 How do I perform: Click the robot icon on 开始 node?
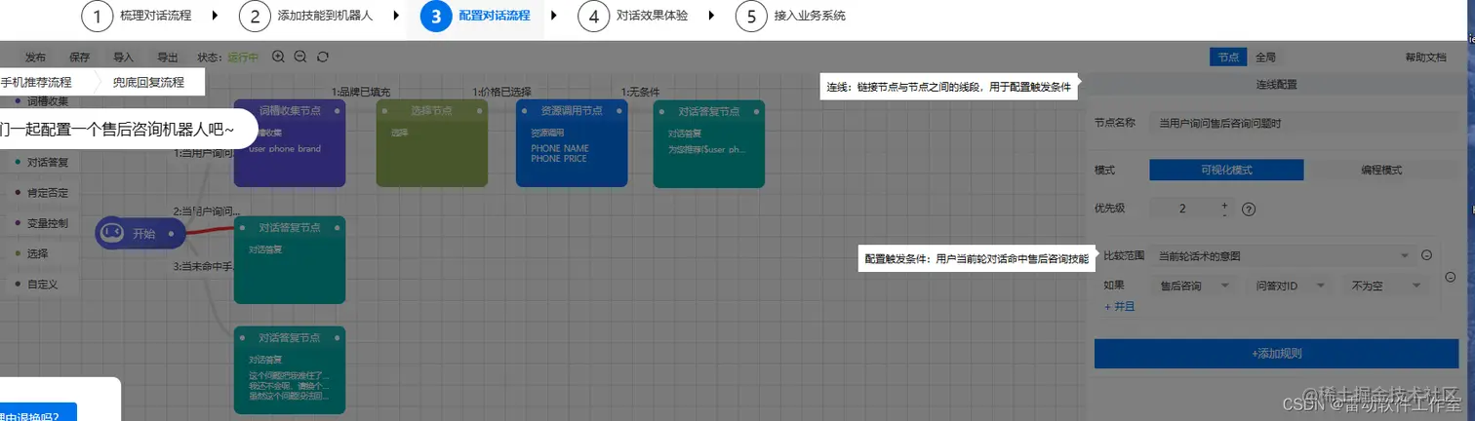pyautogui.click(x=112, y=233)
